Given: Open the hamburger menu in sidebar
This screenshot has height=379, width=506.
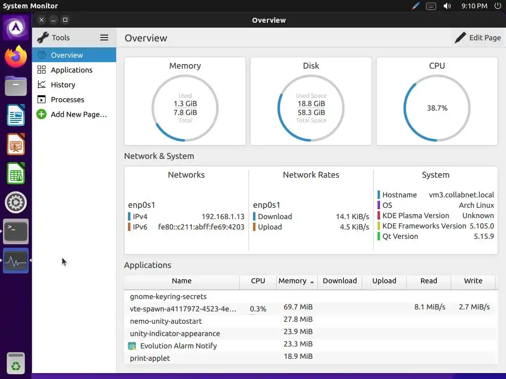Looking at the screenshot, I should point(104,38).
